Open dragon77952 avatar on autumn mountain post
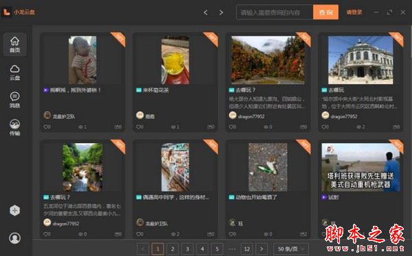412x256 pixels. [233, 115]
